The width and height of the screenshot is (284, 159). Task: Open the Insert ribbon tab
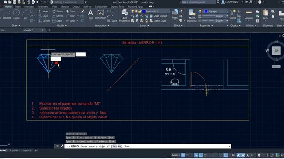(x=18, y=7)
